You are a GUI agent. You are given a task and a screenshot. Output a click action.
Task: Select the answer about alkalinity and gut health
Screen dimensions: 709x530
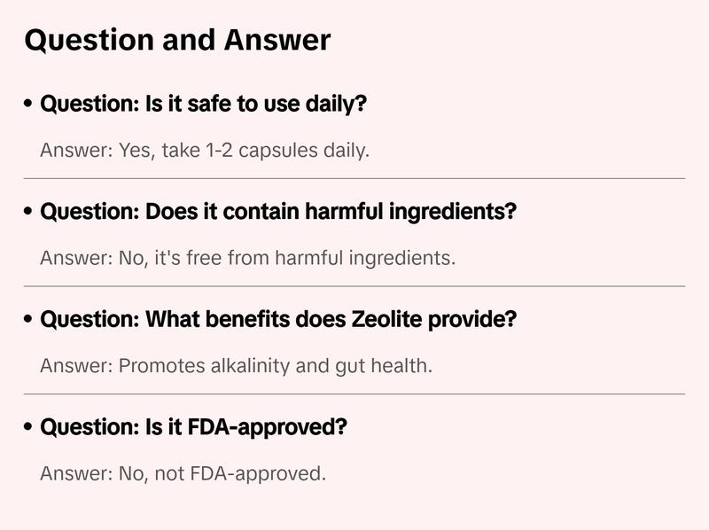point(236,365)
